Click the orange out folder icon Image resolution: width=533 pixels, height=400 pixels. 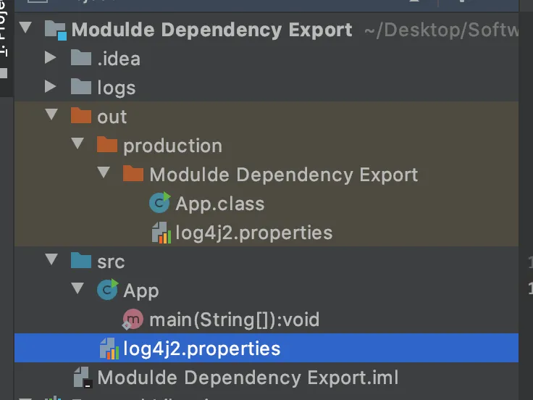[81, 117]
